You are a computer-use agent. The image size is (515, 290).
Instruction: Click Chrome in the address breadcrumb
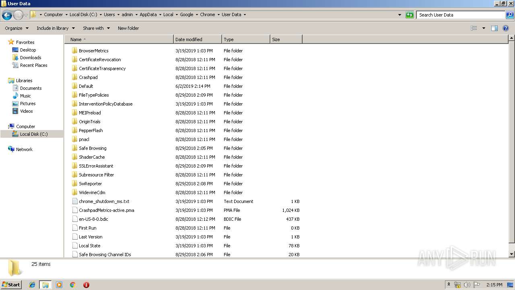coord(208,14)
